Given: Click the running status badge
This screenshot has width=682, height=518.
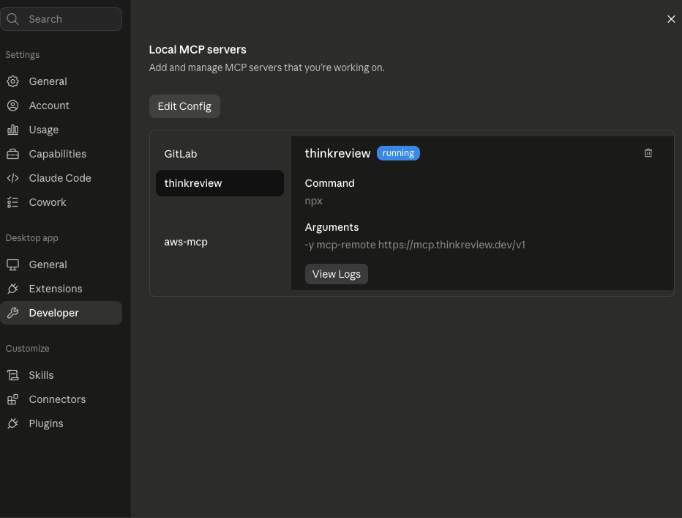Looking at the screenshot, I should pyautogui.click(x=398, y=153).
